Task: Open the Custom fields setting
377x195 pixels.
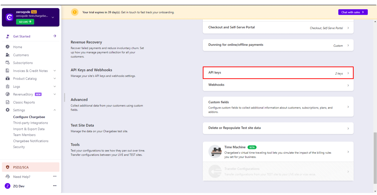Action: coord(278,107)
